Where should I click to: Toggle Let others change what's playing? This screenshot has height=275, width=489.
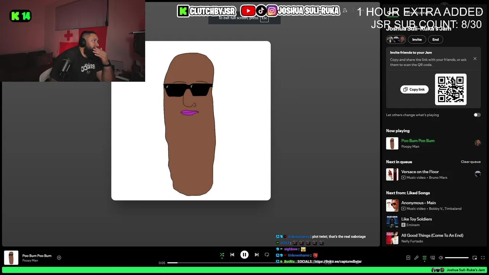pos(477,115)
